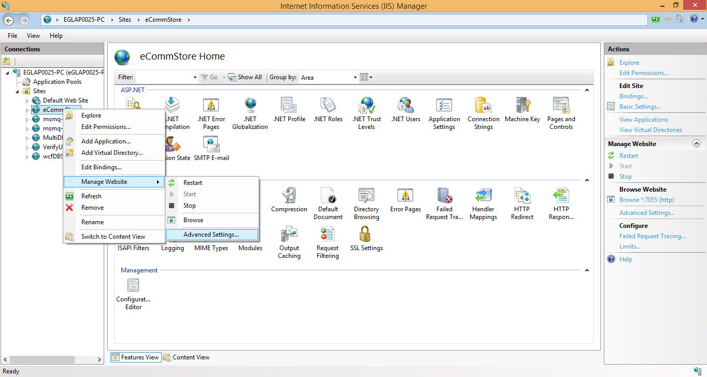
Task: Choose Rename from the context menu
Action: coord(114,222)
